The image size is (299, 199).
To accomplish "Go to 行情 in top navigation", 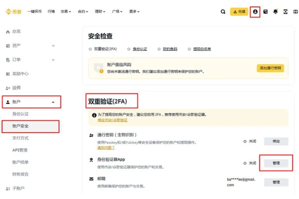I will click(x=51, y=11).
